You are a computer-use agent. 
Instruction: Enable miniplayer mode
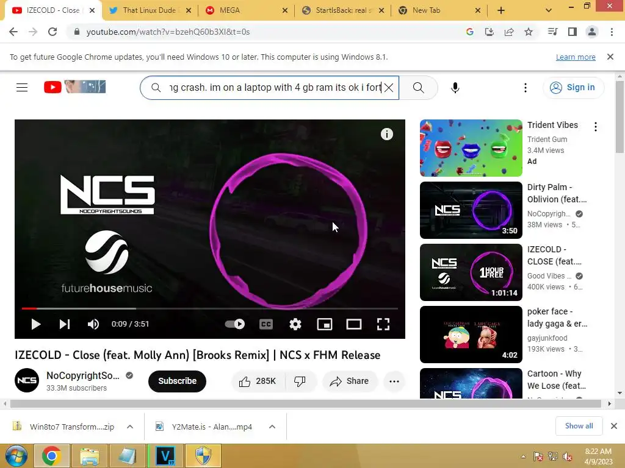coord(325,324)
